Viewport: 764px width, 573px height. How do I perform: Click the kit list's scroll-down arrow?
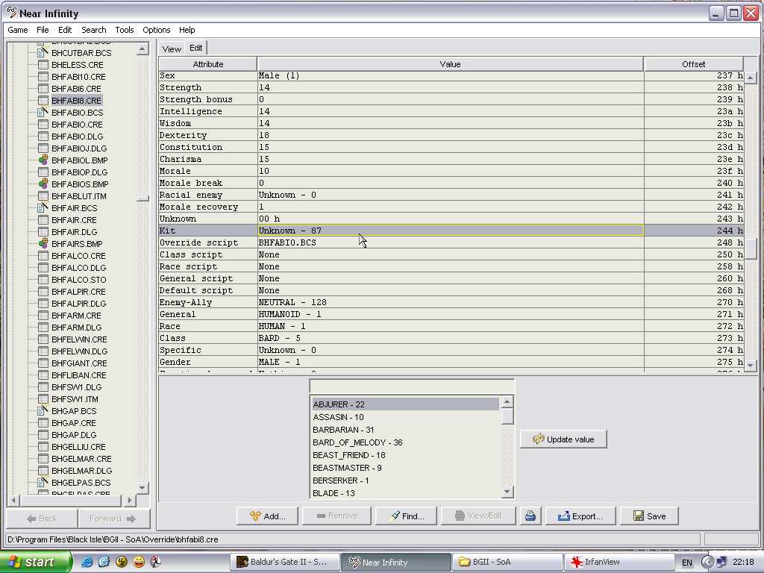tap(507, 492)
